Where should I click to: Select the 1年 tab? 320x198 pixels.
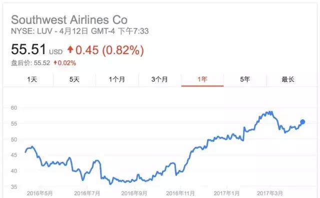pyautogui.click(x=202, y=79)
